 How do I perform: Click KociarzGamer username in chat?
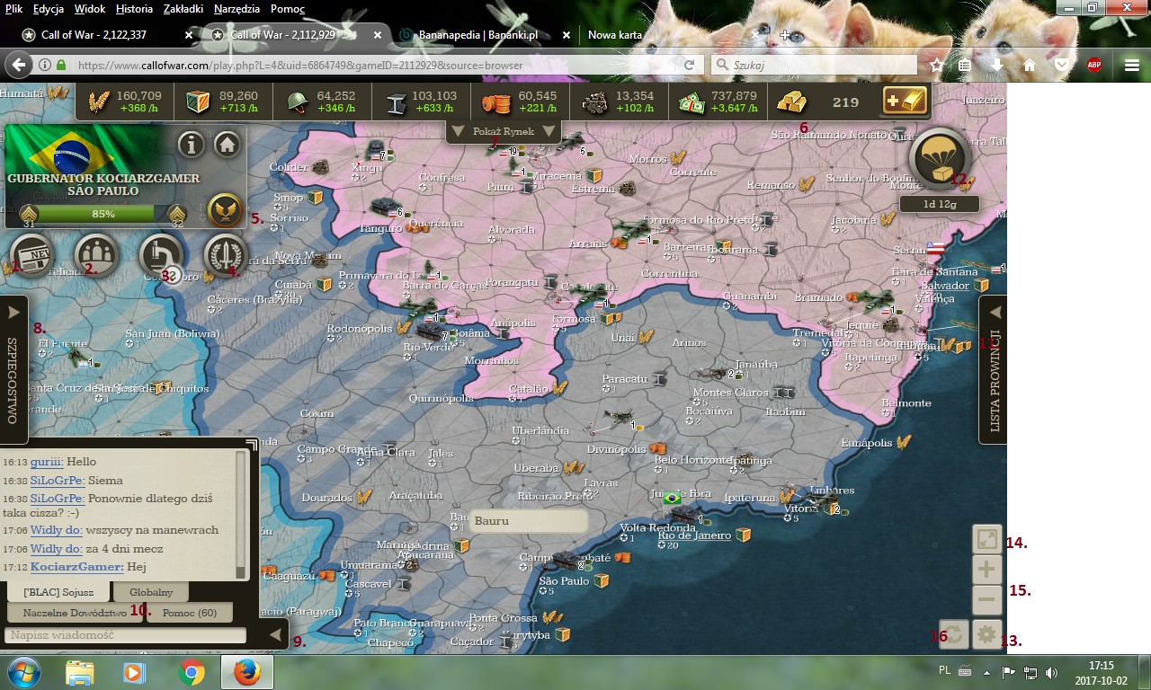[x=76, y=567]
